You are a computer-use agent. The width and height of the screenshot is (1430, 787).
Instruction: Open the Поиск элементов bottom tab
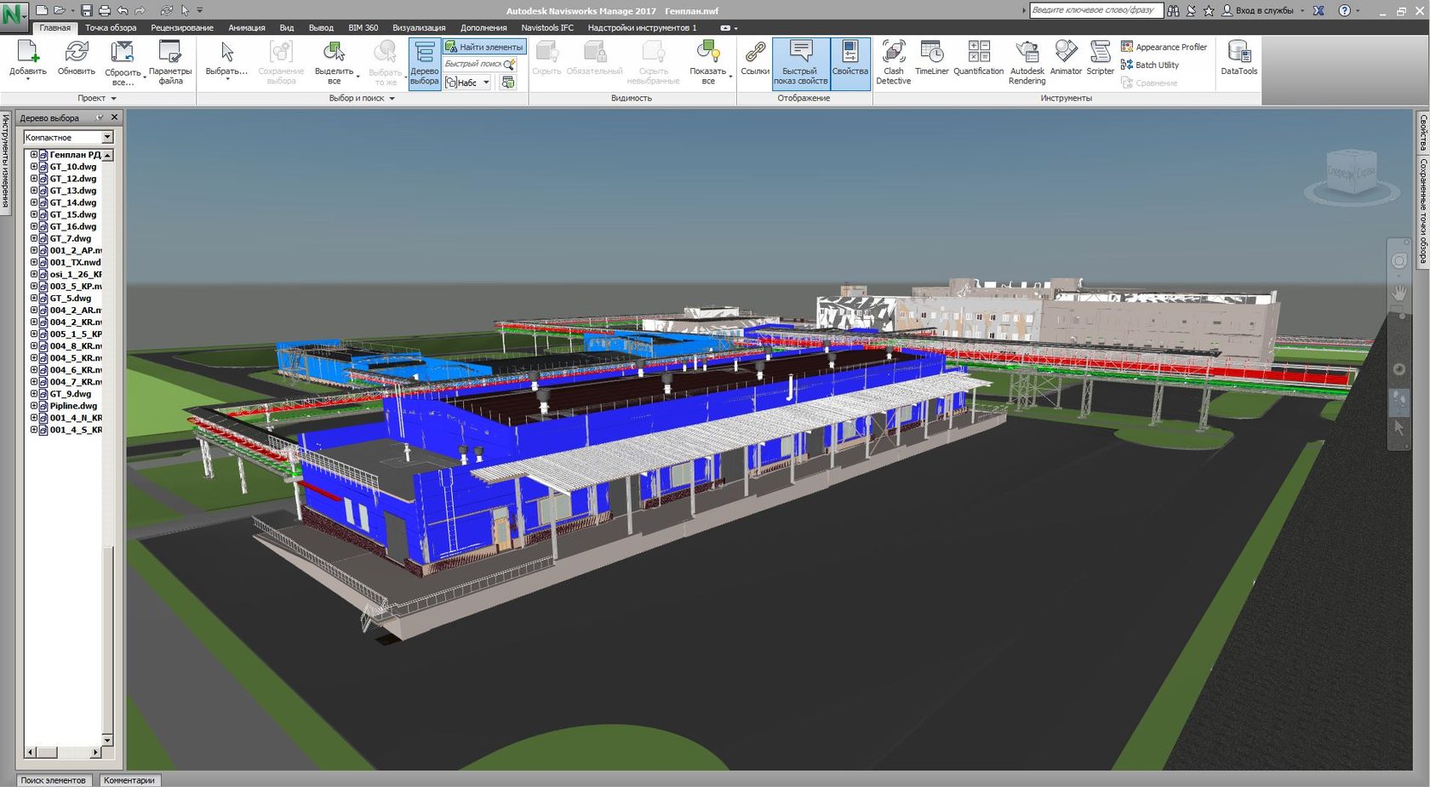tap(53, 780)
